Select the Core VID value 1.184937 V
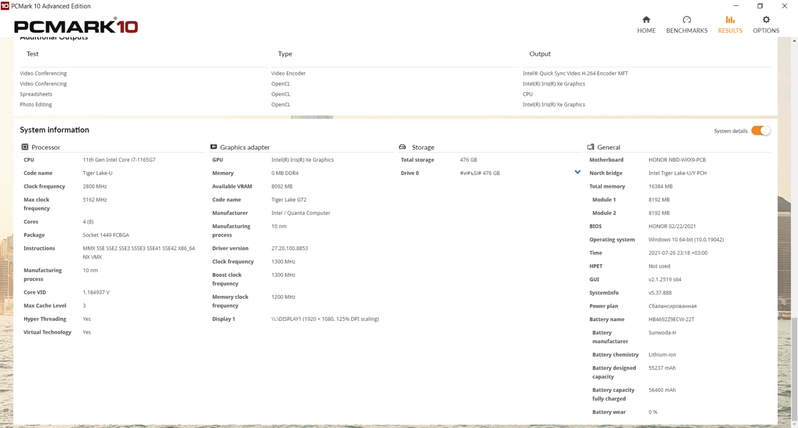Screen dimensions: 798x428 96,292
